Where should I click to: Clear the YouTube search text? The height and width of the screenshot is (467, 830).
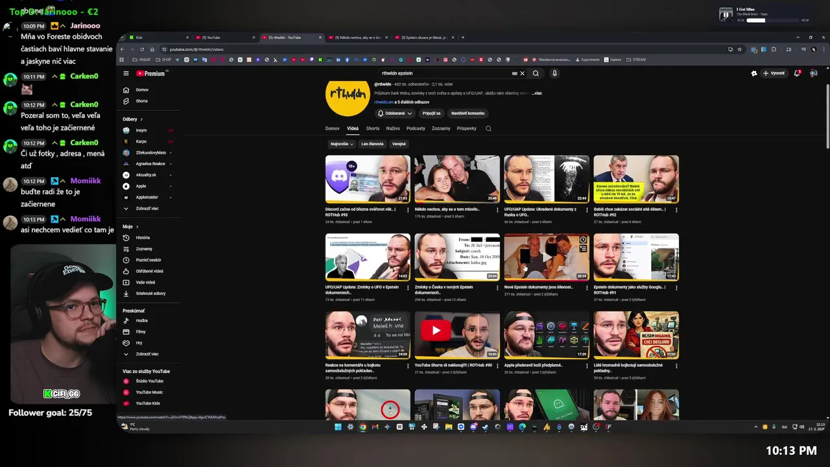[x=522, y=73]
